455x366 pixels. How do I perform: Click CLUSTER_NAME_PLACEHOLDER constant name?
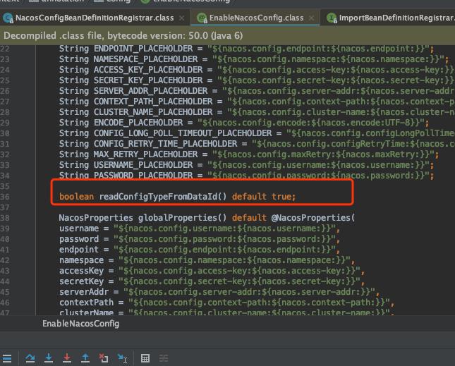tap(153, 112)
